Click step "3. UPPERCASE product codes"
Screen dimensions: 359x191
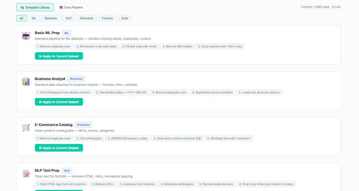tap(128, 138)
